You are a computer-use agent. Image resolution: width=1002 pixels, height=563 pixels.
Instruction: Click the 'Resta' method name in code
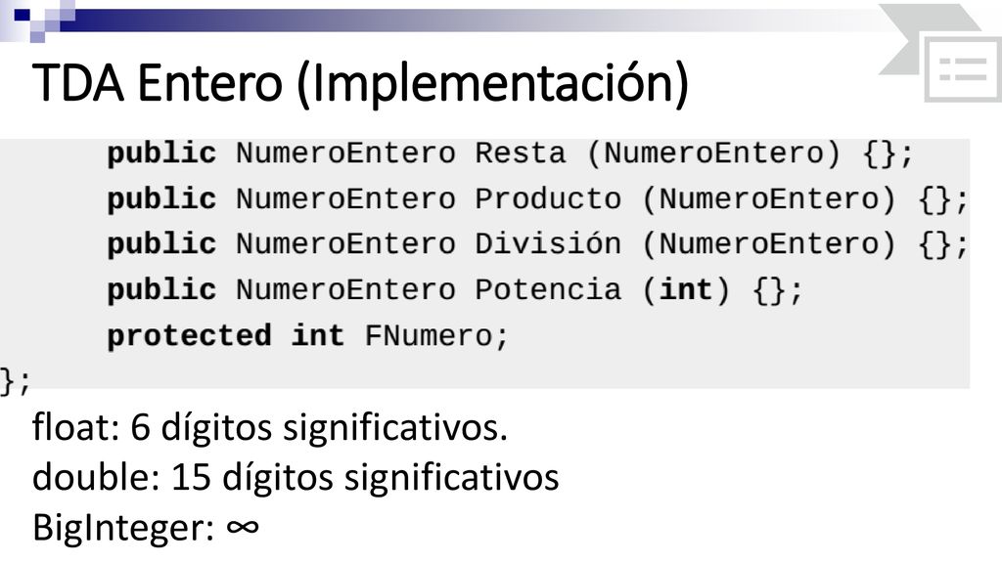521,153
